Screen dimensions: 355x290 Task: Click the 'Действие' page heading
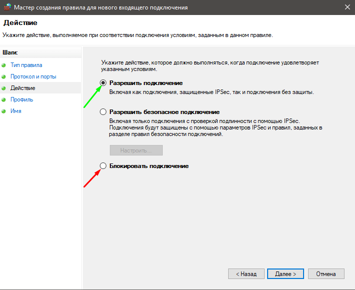[20, 22]
